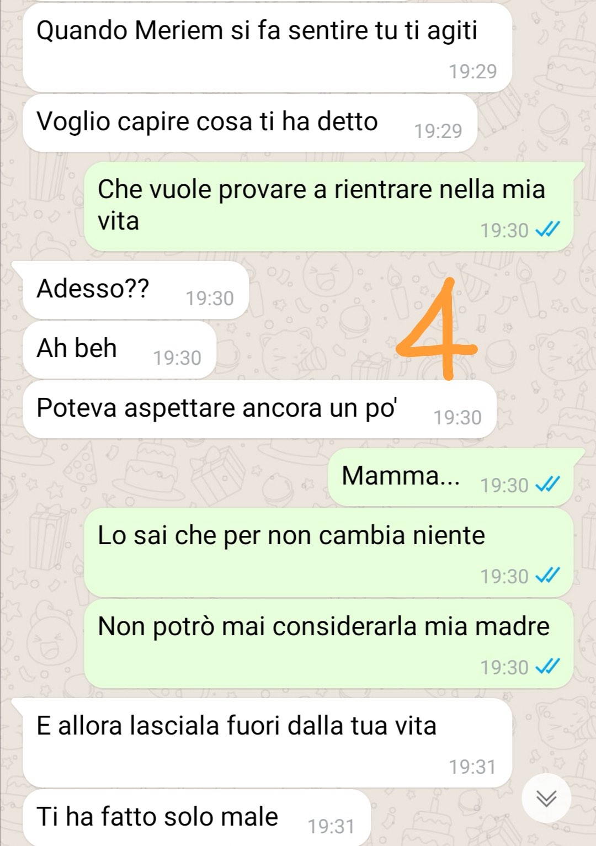
Task: Tap the 'Adesso??' message bubble
Action: pyautogui.click(x=135, y=290)
